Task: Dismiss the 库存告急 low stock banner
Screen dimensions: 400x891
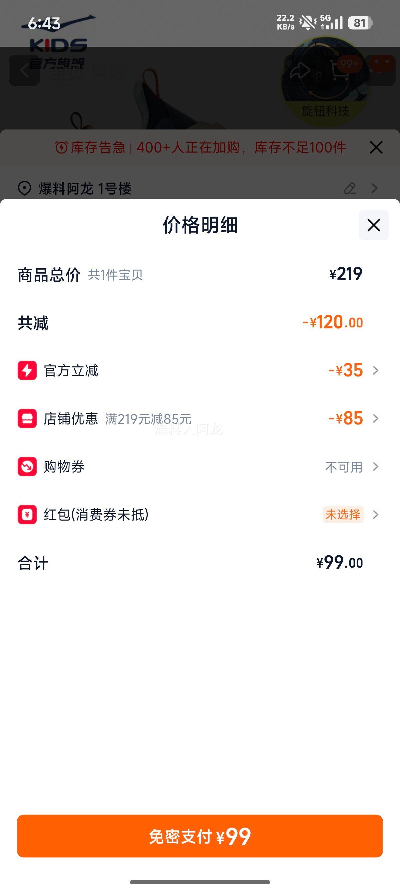Action: pyautogui.click(x=376, y=147)
